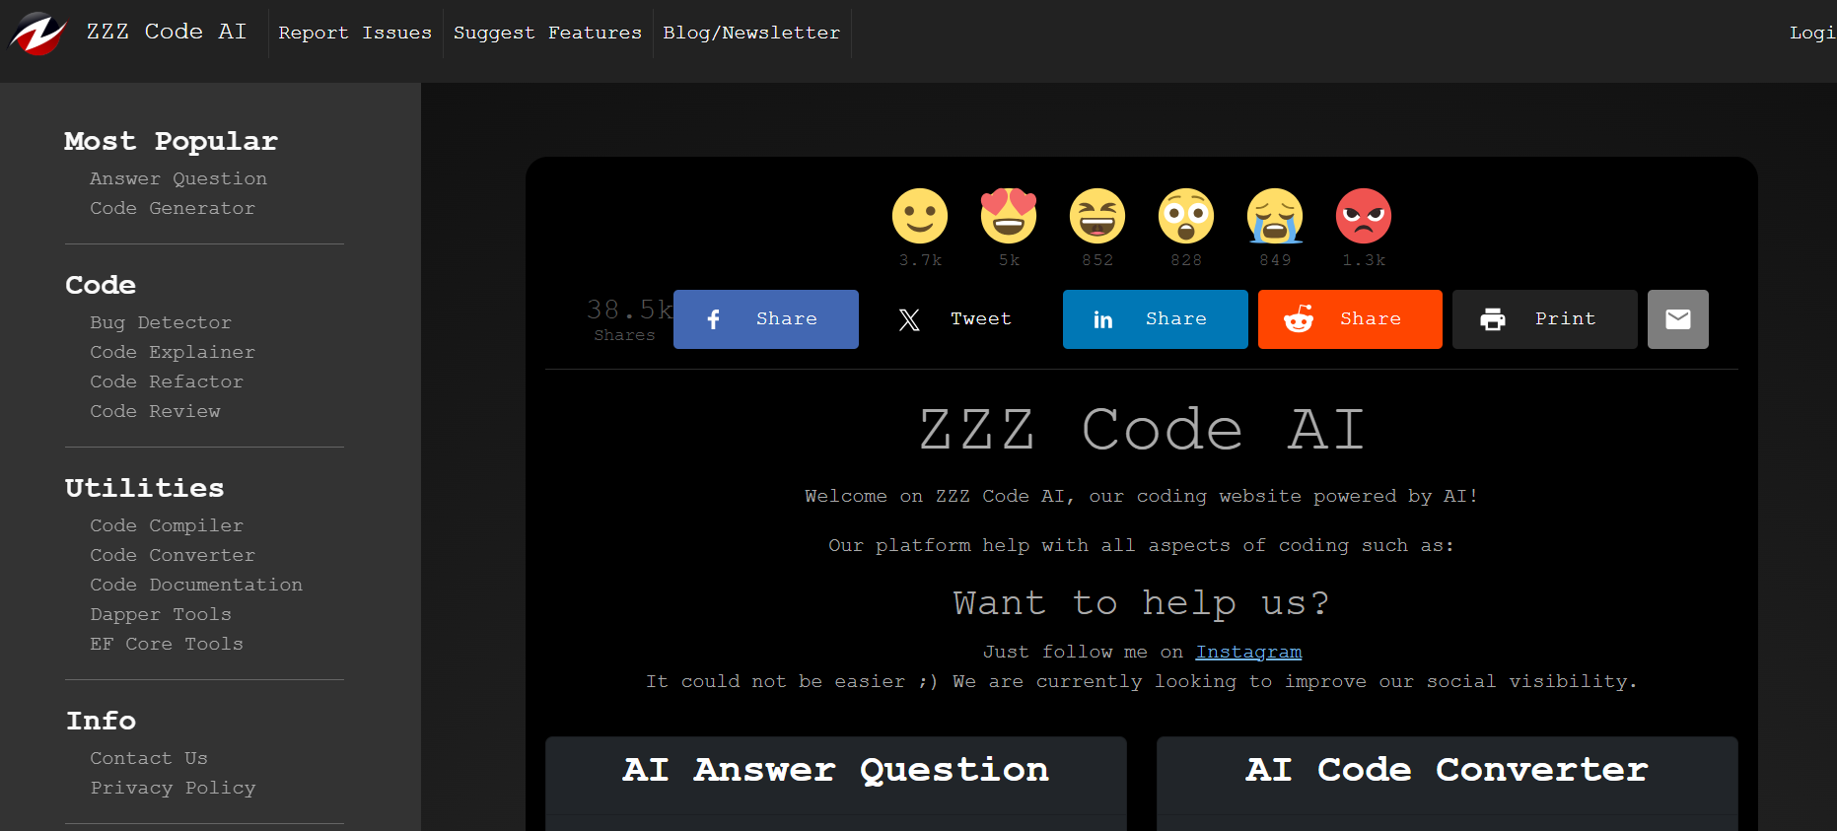Print the page using Print button
This screenshot has width=1837, height=831.
coord(1544,319)
